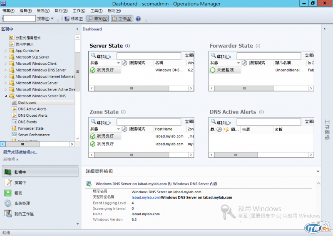
Task: Click the Server State 維護模式 wrench icon
Action: click(x=124, y=63)
